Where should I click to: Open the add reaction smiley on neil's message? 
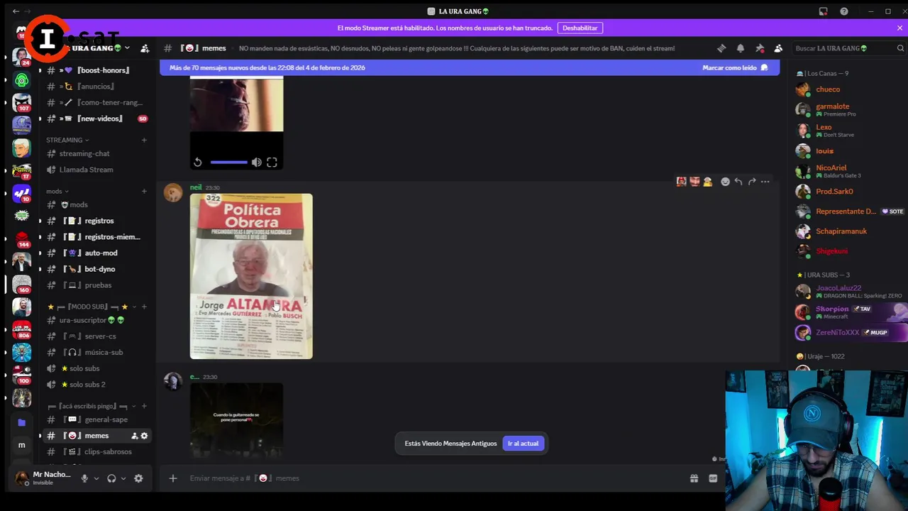[x=725, y=182]
